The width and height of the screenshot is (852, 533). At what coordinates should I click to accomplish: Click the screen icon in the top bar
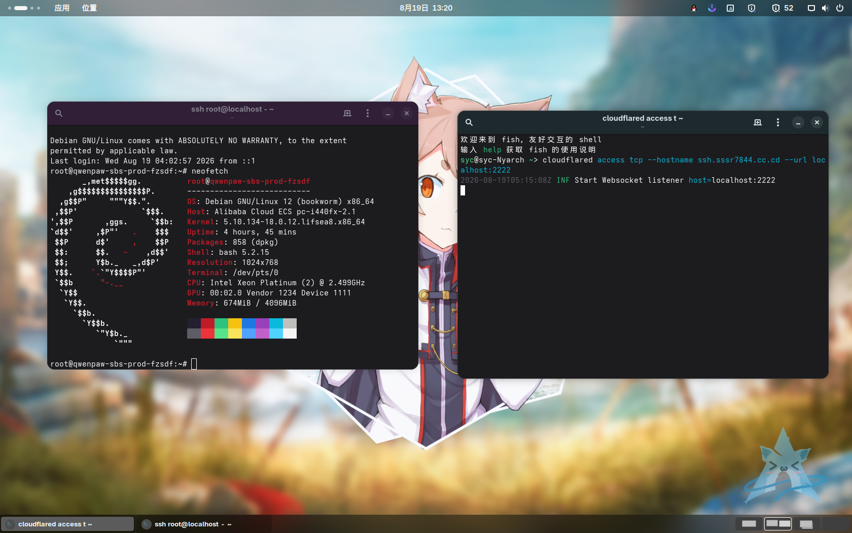[x=811, y=8]
